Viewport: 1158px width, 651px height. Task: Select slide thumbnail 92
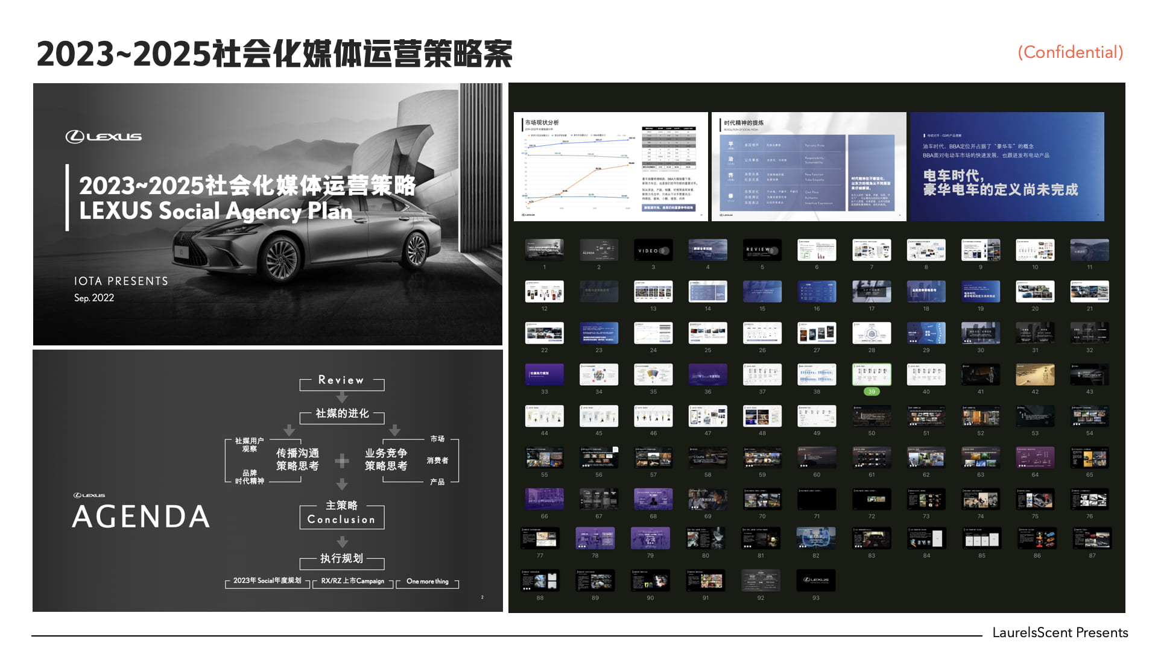[x=761, y=580]
